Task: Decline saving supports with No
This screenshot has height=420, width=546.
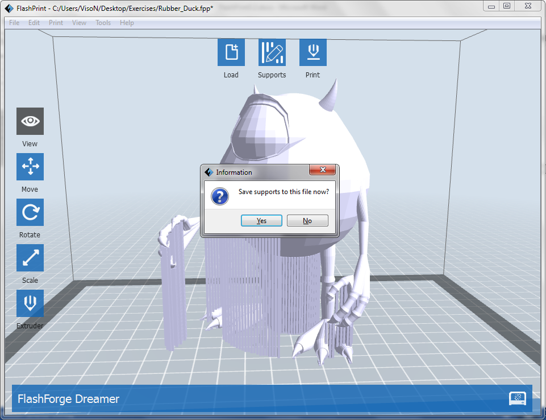Action: pyautogui.click(x=307, y=220)
